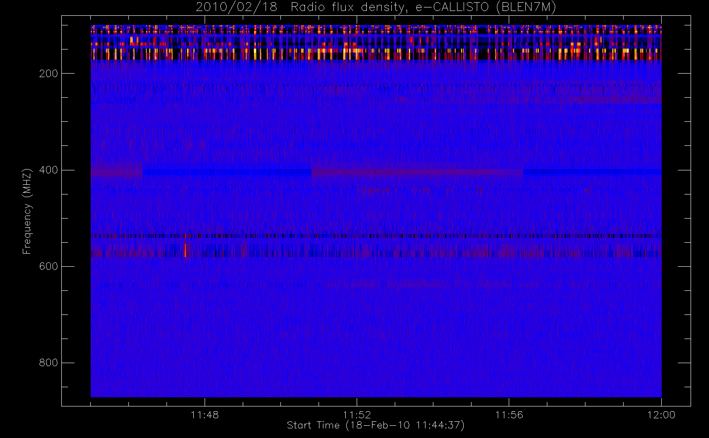Screen dimensions: 709x438
Task: Click the 12:00 time tick label
Action: pyautogui.click(x=661, y=415)
